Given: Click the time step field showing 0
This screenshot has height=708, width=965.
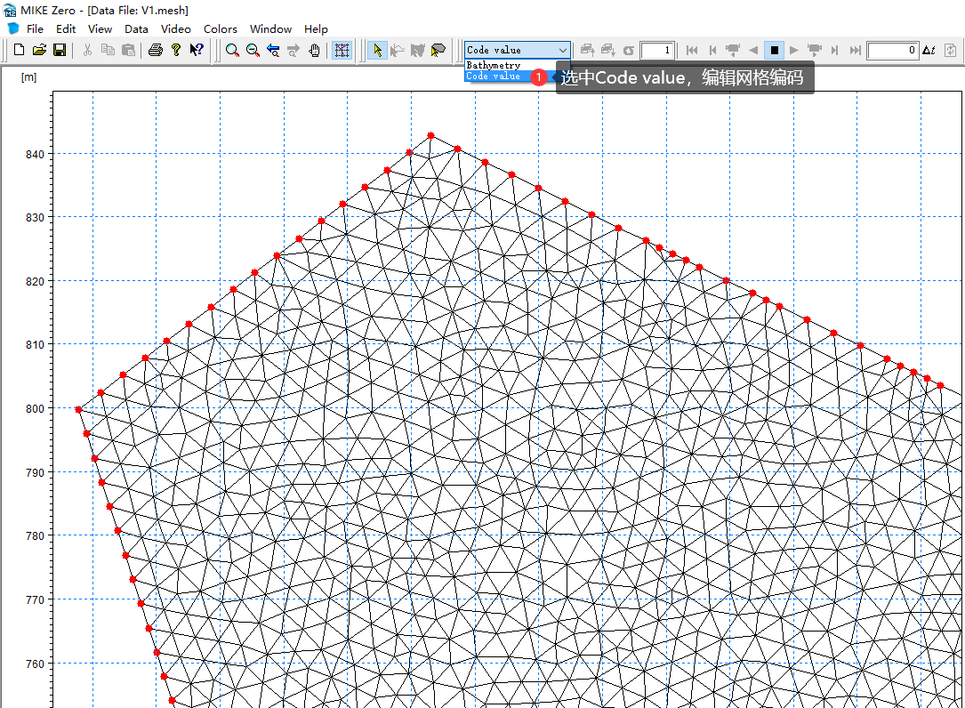Looking at the screenshot, I should click(x=893, y=51).
